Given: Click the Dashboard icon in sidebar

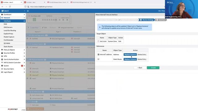Looking at the screenshot, I should pos(2,14).
